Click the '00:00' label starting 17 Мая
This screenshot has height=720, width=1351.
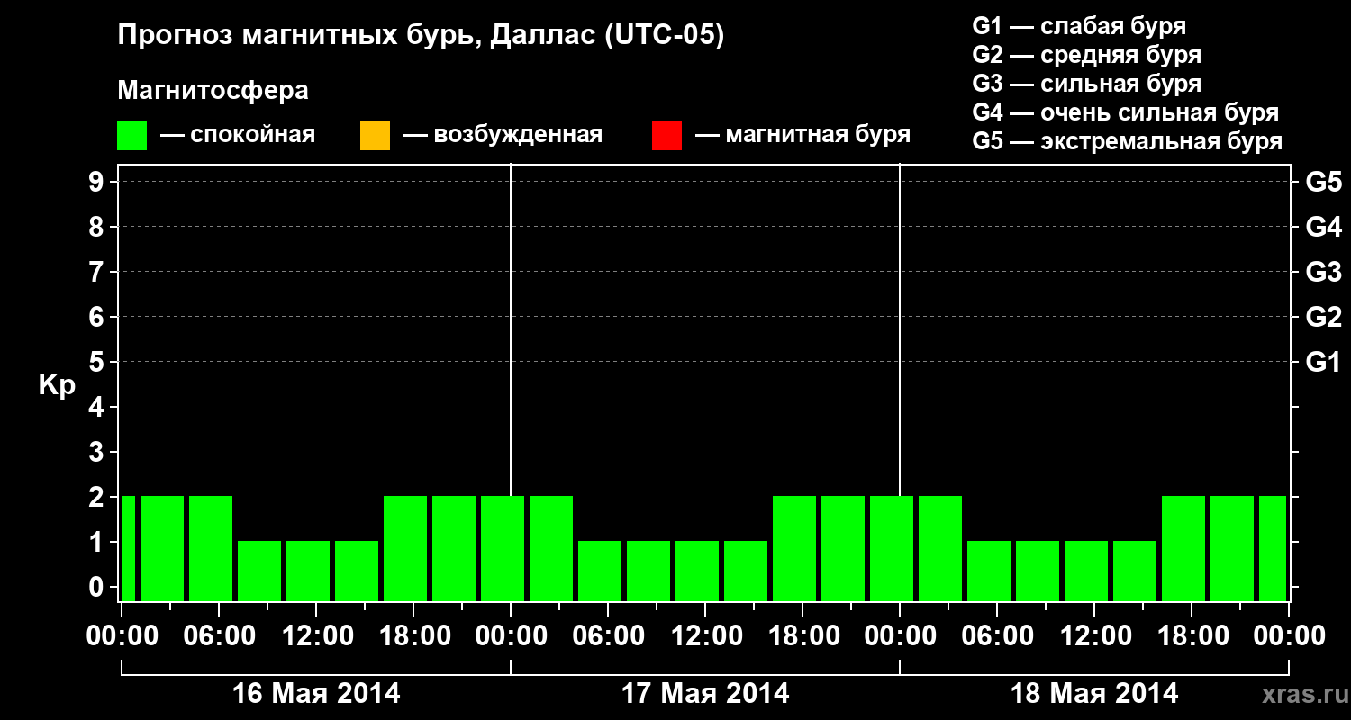(x=511, y=635)
